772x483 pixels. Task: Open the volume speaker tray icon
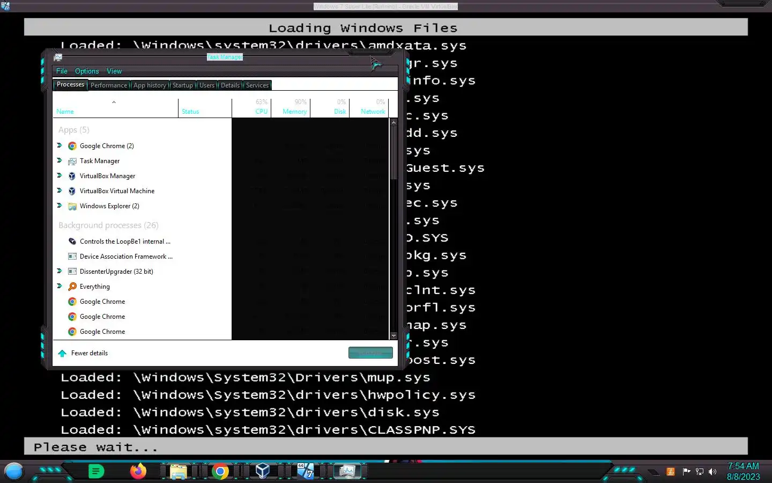[x=712, y=472]
